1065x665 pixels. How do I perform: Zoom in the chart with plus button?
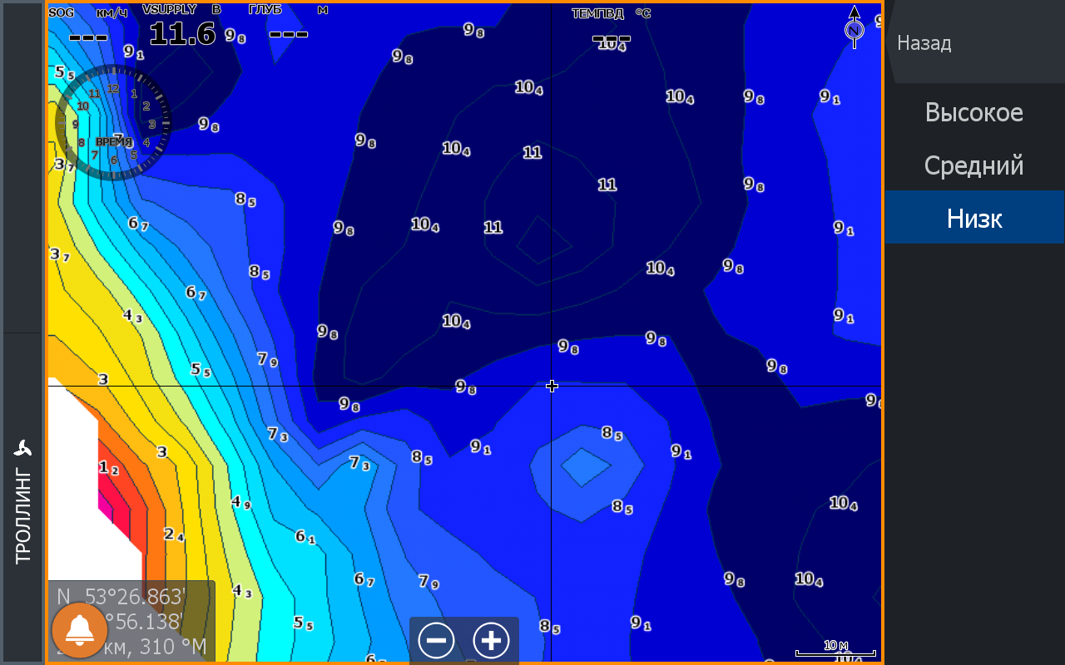click(491, 641)
